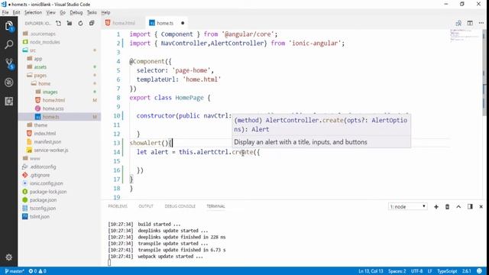Select terminal from the '1: node' dropdown
489x275 pixels.
407,207
